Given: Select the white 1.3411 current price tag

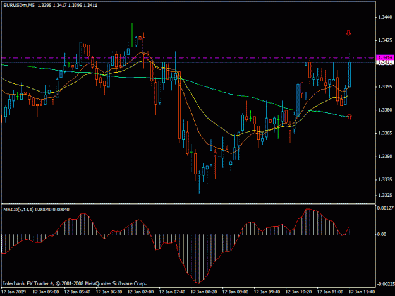Looking at the screenshot, I should (x=385, y=62).
